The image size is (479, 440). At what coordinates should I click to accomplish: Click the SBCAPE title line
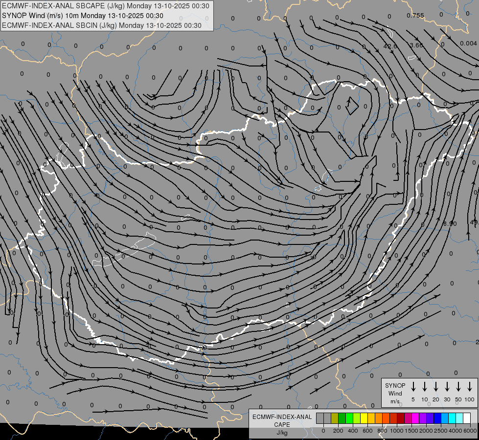click(105, 6)
